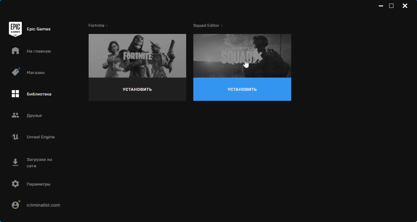Screen dimensions: 417x222
Task: Open the Друзья list
Action: click(34, 116)
